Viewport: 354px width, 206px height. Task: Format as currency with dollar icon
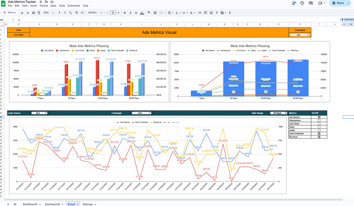click(x=59, y=13)
